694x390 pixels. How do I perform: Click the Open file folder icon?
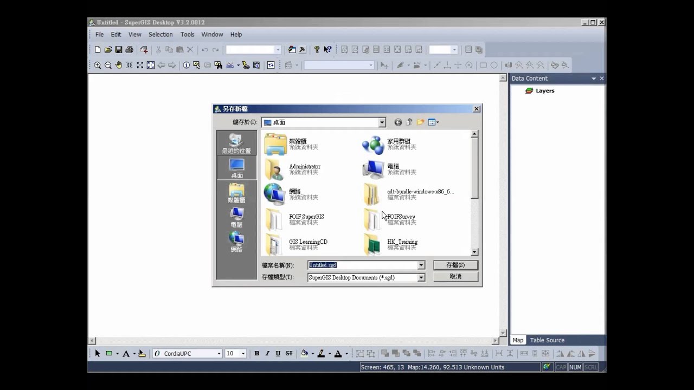point(108,49)
